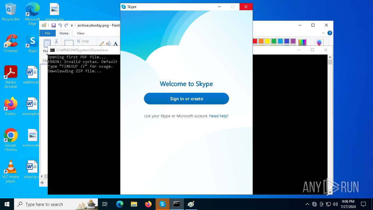Viewport: 373px width, 210px height.
Task: Select the Fill with color bucket tool
Action: coord(109,44)
